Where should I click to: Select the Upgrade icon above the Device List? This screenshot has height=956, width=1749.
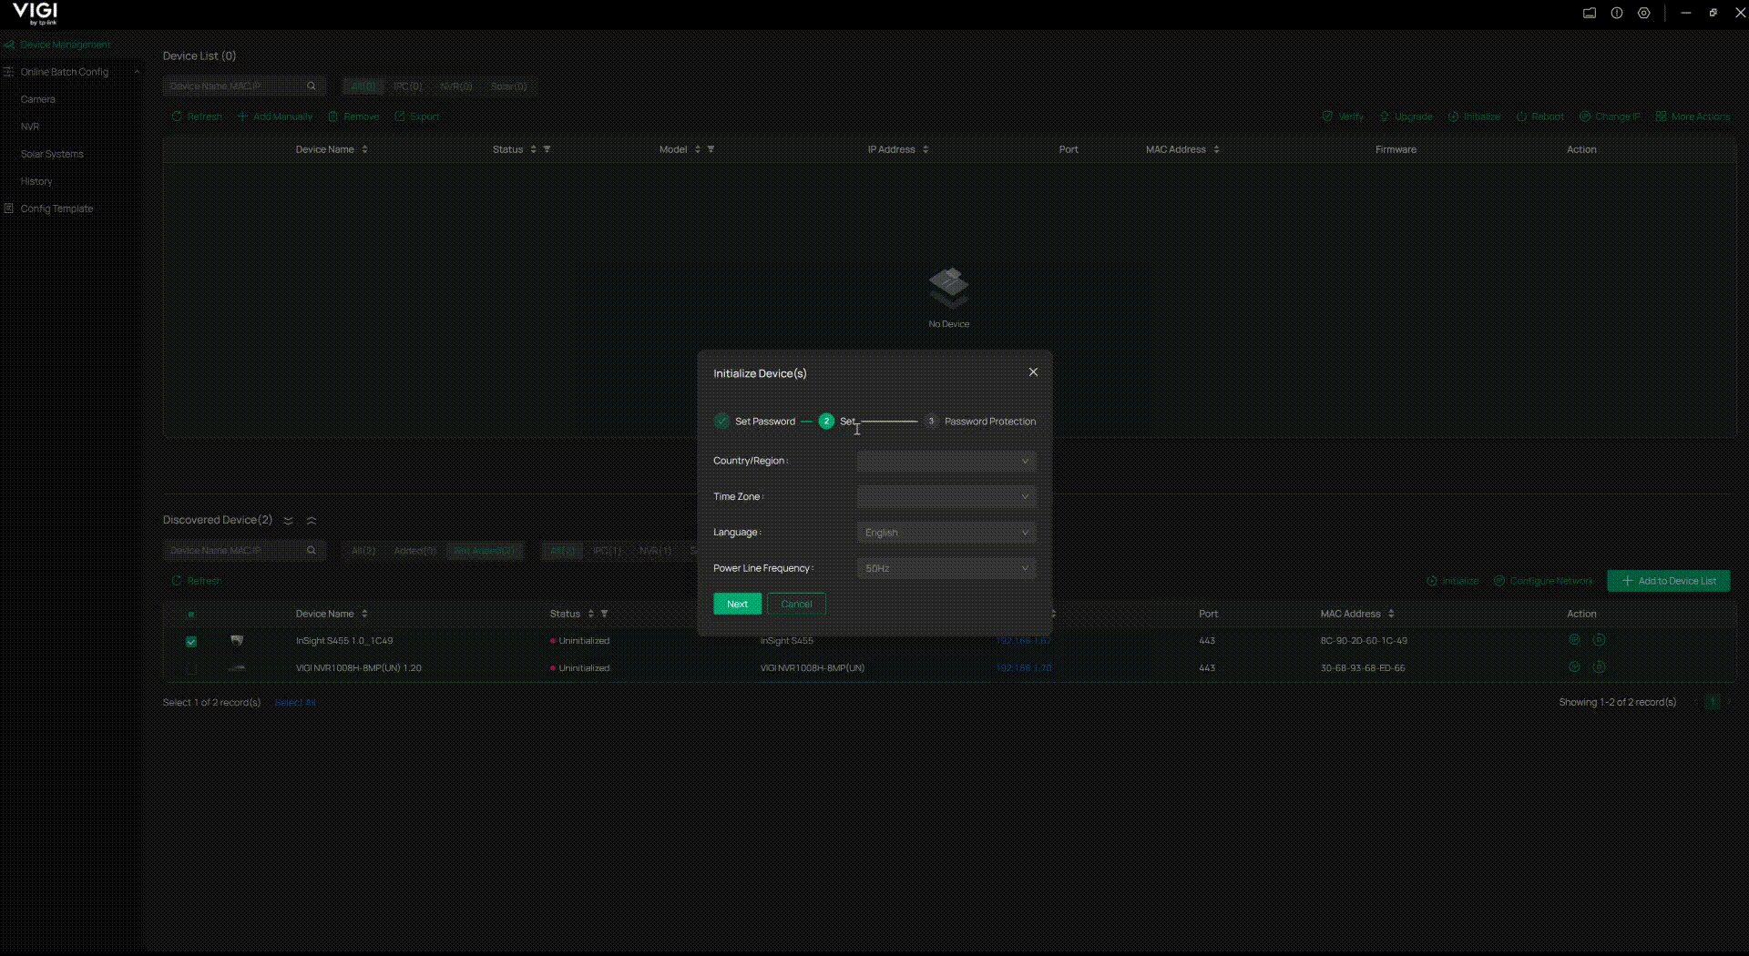tap(1406, 117)
